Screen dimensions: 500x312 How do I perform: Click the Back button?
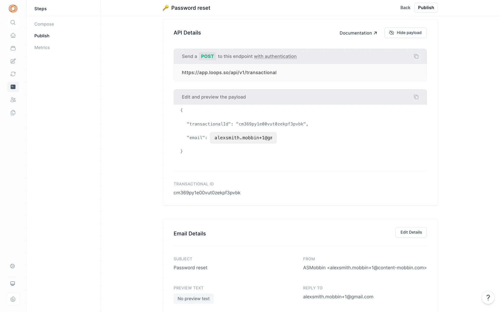click(x=405, y=8)
